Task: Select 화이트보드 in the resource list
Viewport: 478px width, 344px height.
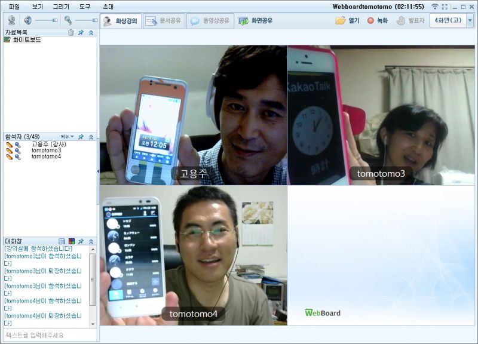Action: 26,40
